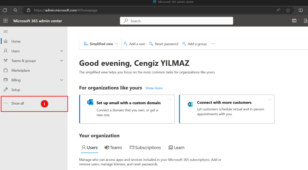
Task: Click the Show more link
Action: pos(154,88)
